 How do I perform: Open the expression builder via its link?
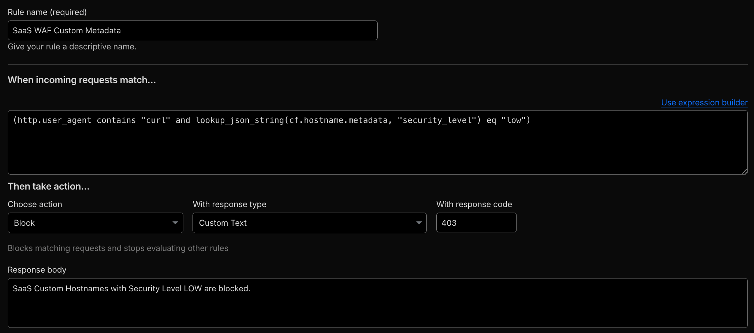pos(704,102)
